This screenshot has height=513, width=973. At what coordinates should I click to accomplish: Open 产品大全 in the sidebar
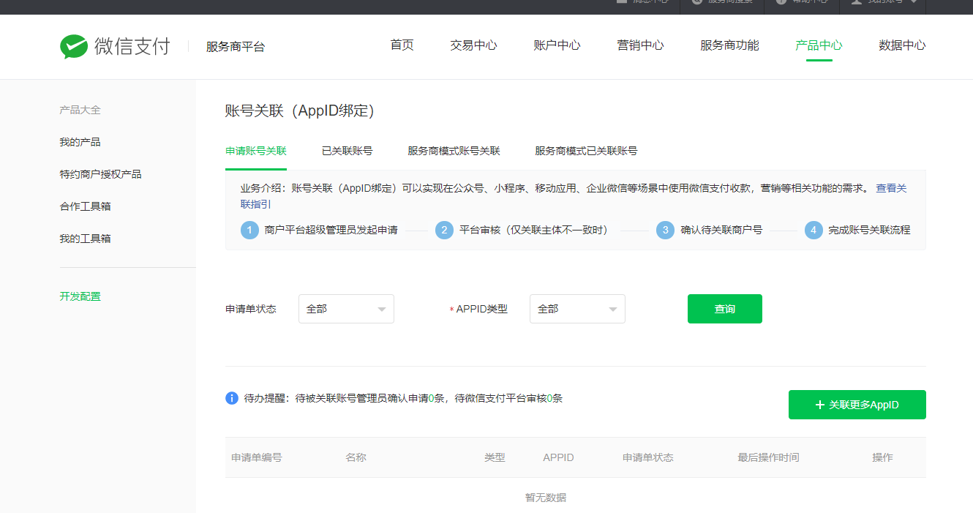pyautogui.click(x=80, y=110)
